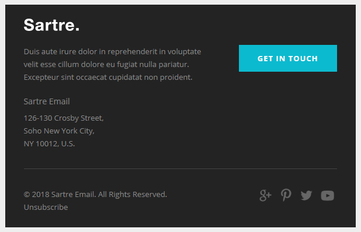
Task: Click the copyright symbol before 2018
Action: point(27,195)
